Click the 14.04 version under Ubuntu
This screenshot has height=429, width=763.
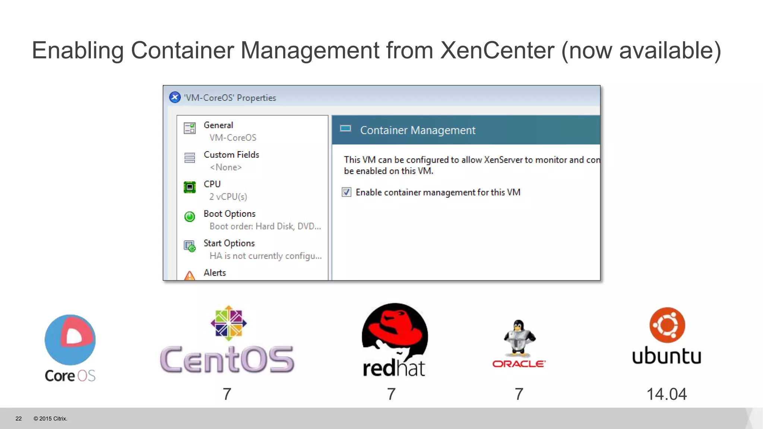pos(667,394)
